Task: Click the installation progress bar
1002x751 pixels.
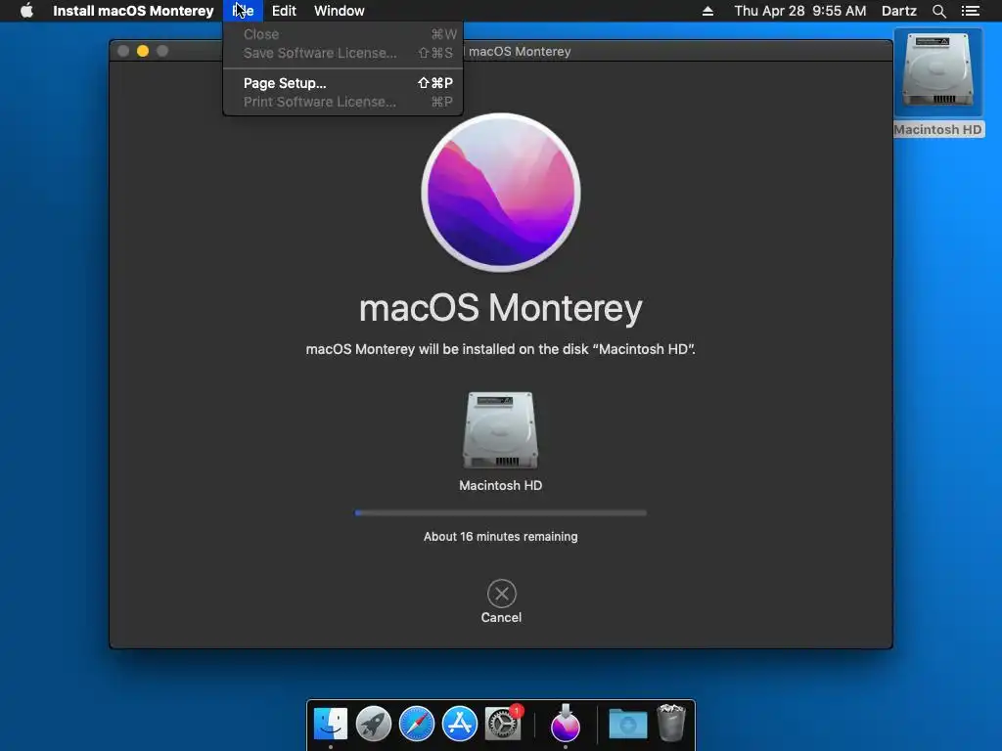Action: [x=501, y=512]
